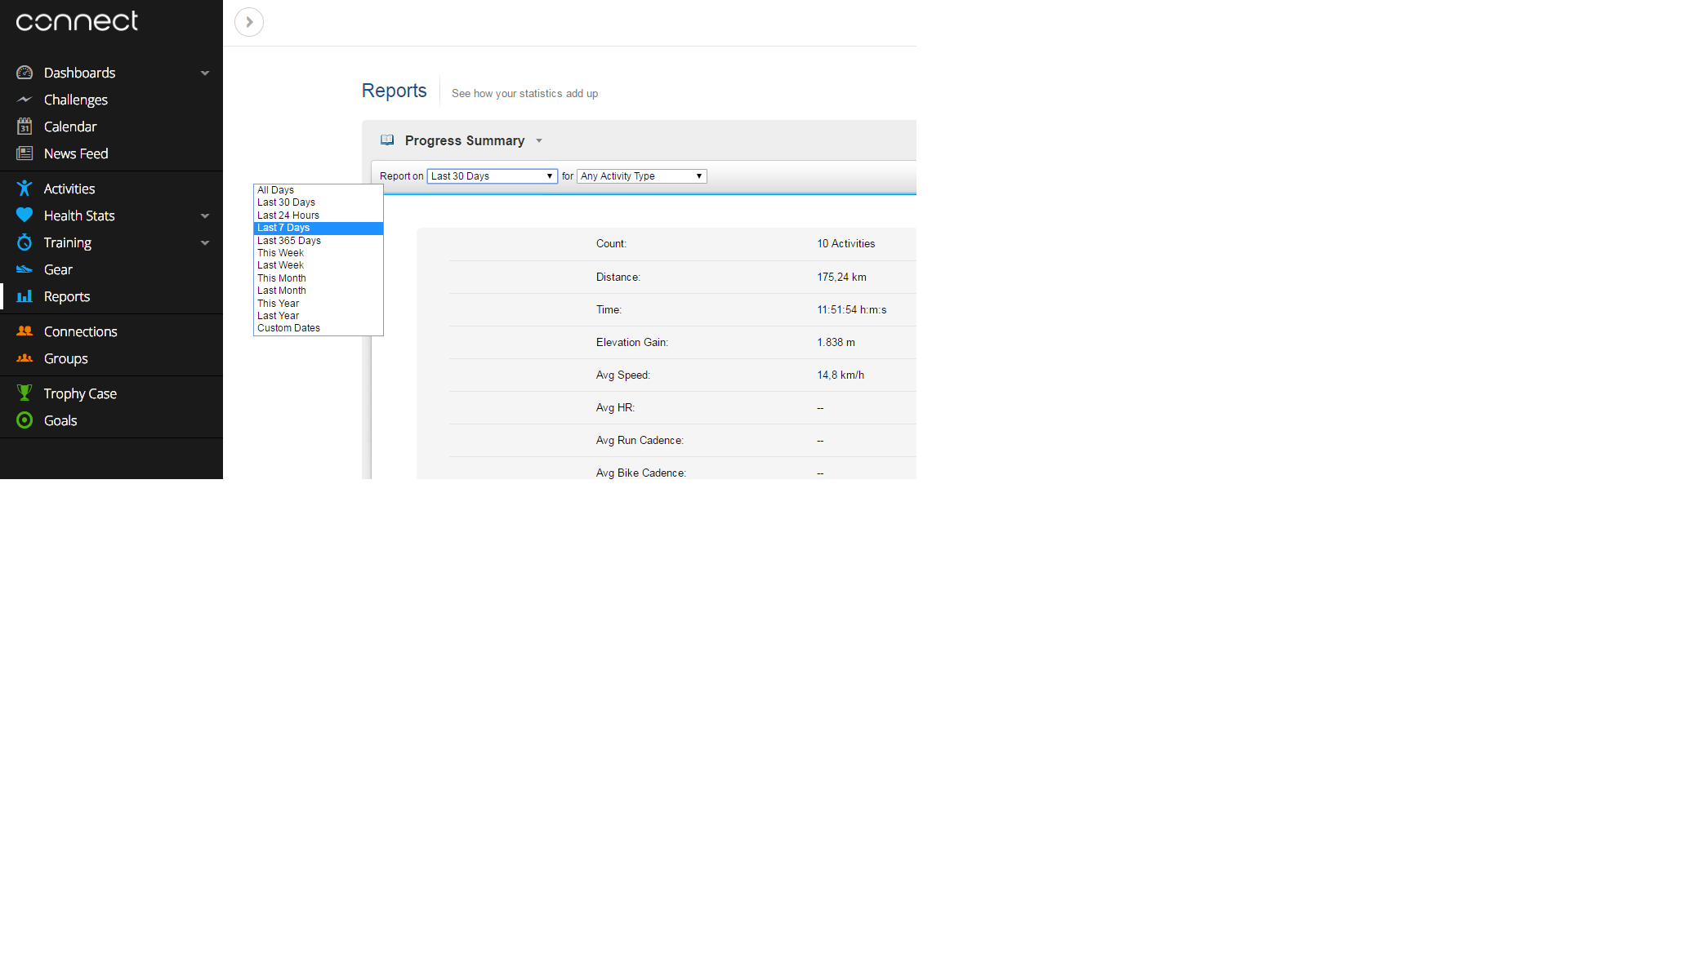Click the Health Stats heart icon
This screenshot has width=1699, height=955.
[25, 215]
